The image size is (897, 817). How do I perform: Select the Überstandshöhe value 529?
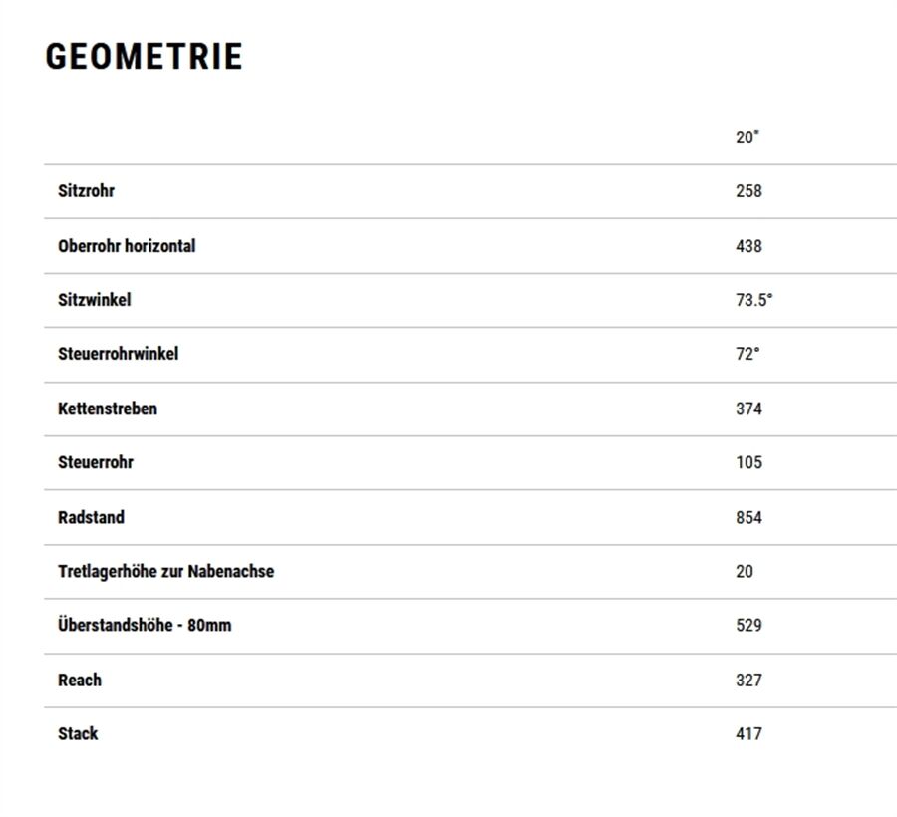pos(748,626)
